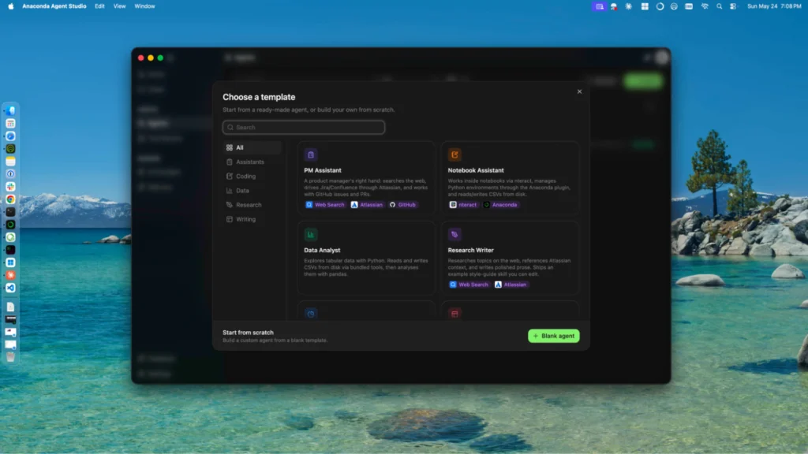
Task: Click the Data Analyst chart icon
Action: point(311,235)
